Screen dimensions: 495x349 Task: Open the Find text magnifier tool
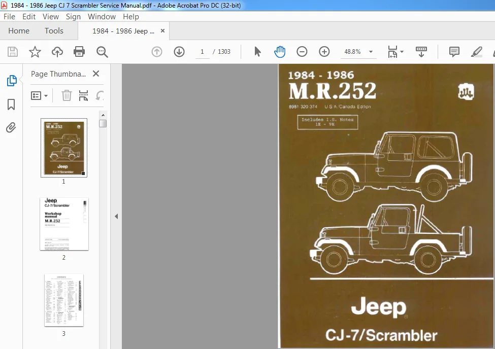pos(102,52)
